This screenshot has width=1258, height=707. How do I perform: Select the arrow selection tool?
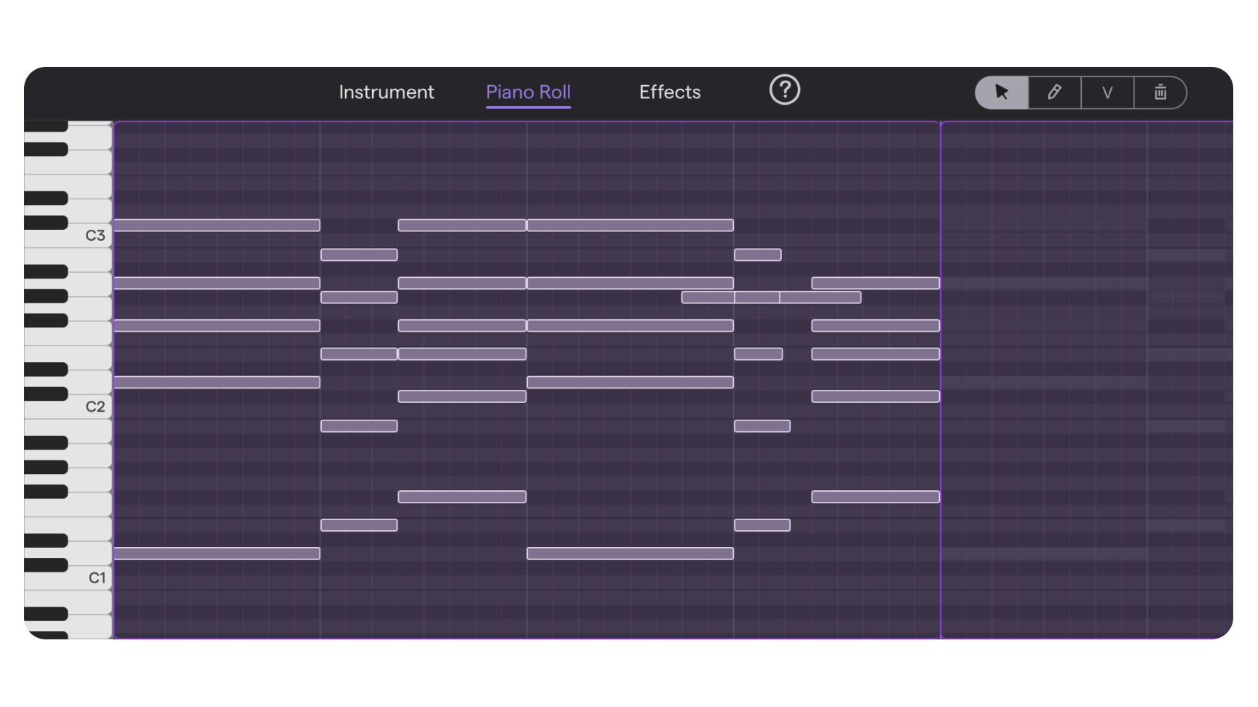pos(1001,92)
